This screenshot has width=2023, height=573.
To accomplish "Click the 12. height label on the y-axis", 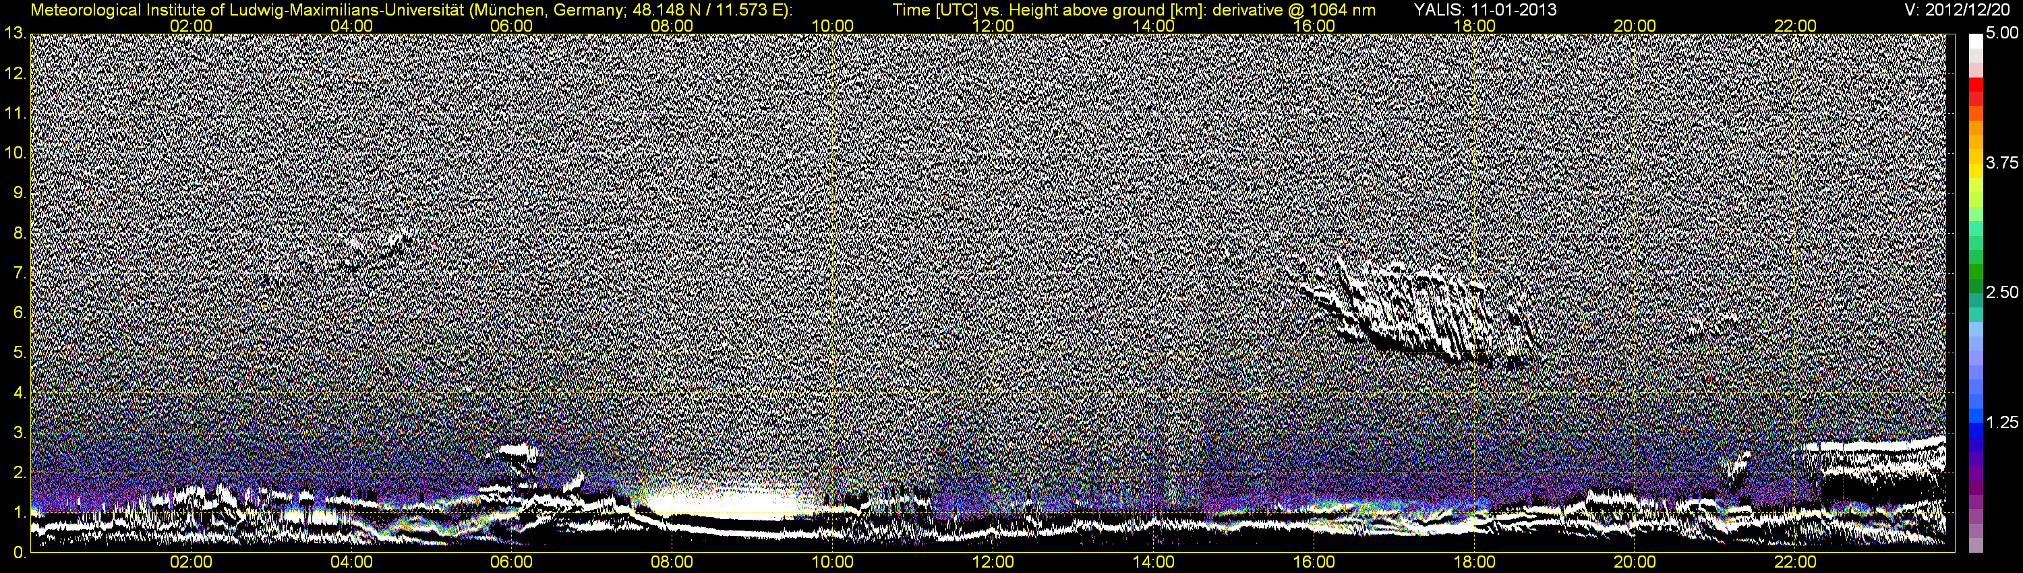I will coord(14,73).
